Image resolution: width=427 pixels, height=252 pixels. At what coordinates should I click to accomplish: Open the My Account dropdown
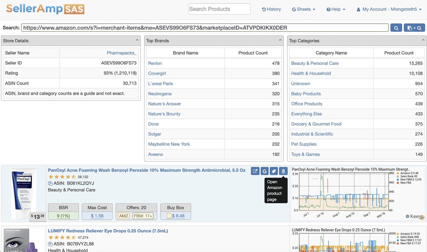tap(389, 9)
